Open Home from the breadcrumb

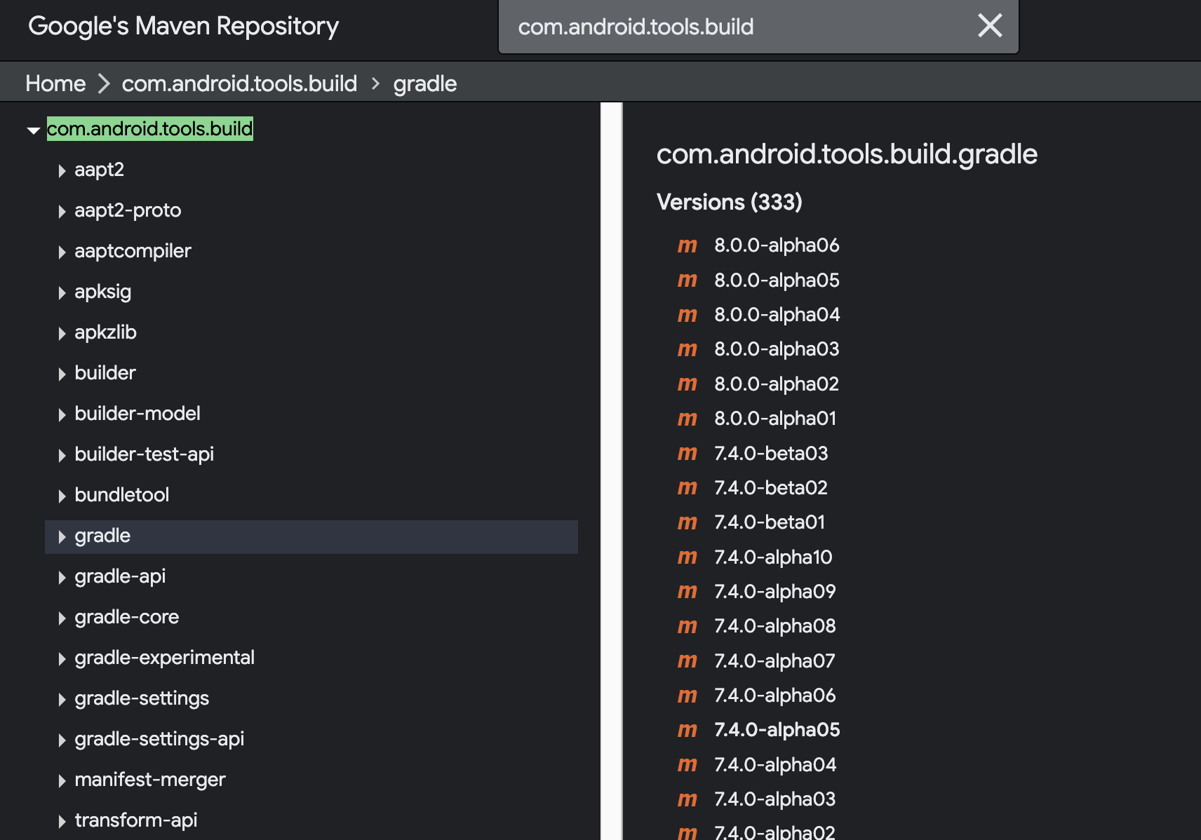point(55,83)
